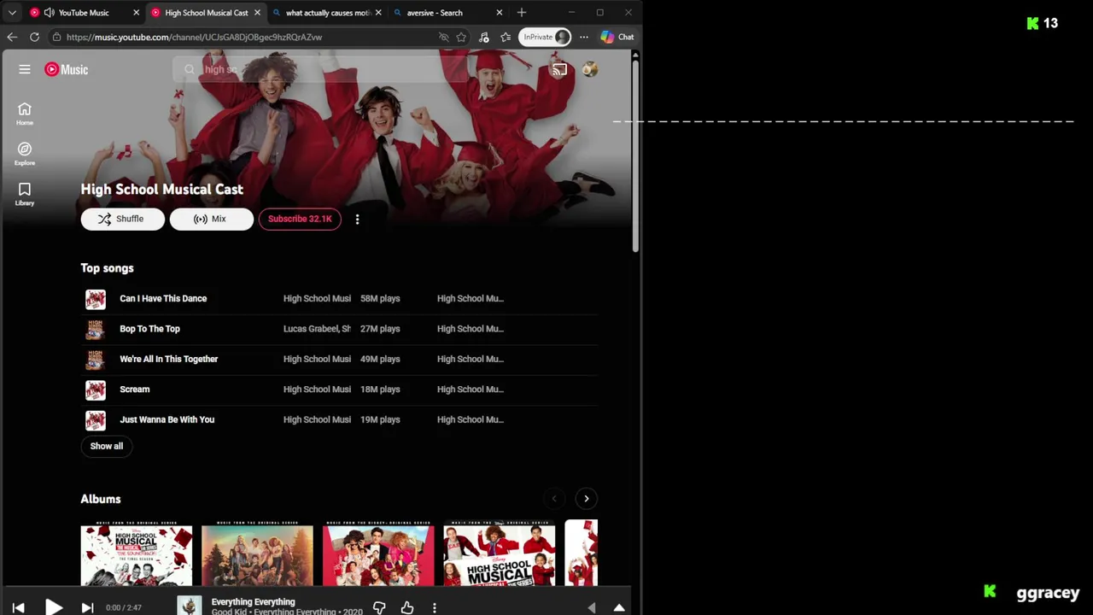1093x615 pixels.
Task: Open Copilot Chat button
Action: coord(617,37)
